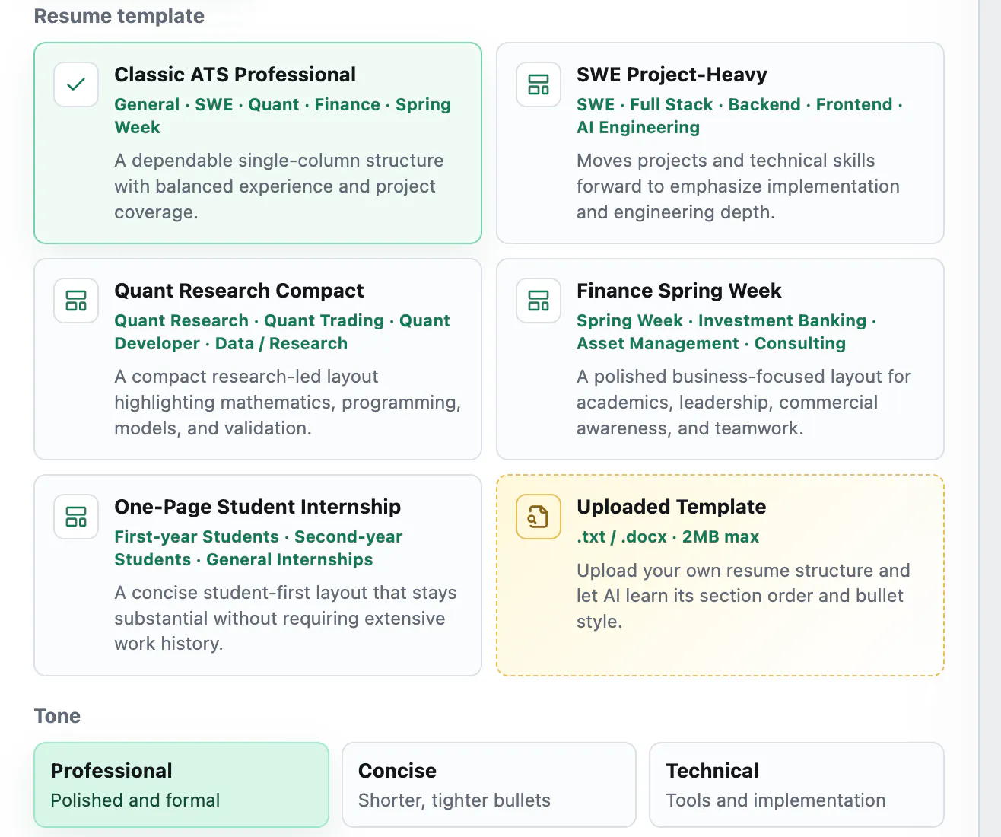Select the Quant Research Compact heading

(x=239, y=291)
